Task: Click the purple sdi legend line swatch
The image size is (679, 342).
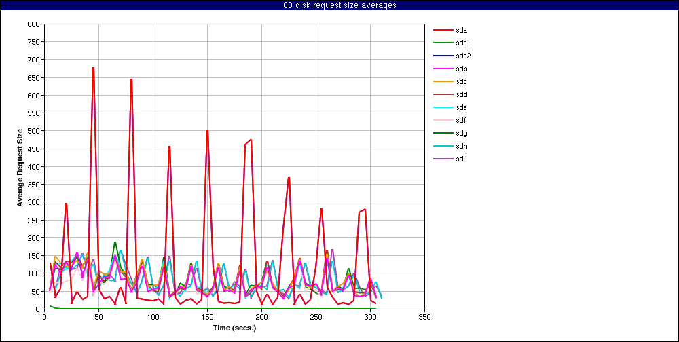Action: click(443, 159)
